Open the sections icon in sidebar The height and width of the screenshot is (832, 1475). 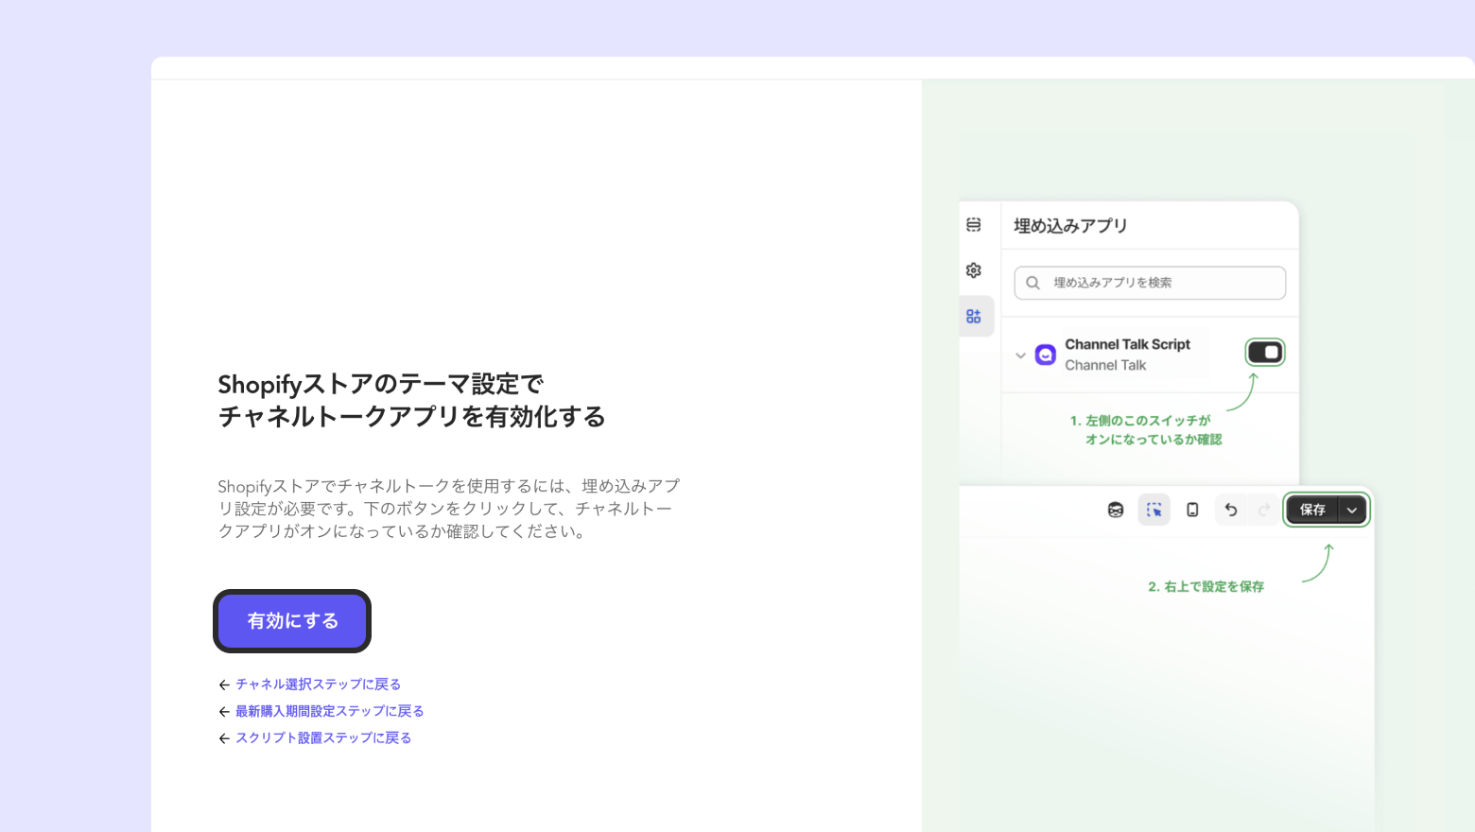point(974,225)
